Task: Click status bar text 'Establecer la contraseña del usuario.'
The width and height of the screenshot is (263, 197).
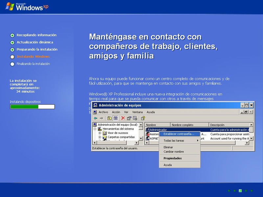Action: tap(115, 148)
